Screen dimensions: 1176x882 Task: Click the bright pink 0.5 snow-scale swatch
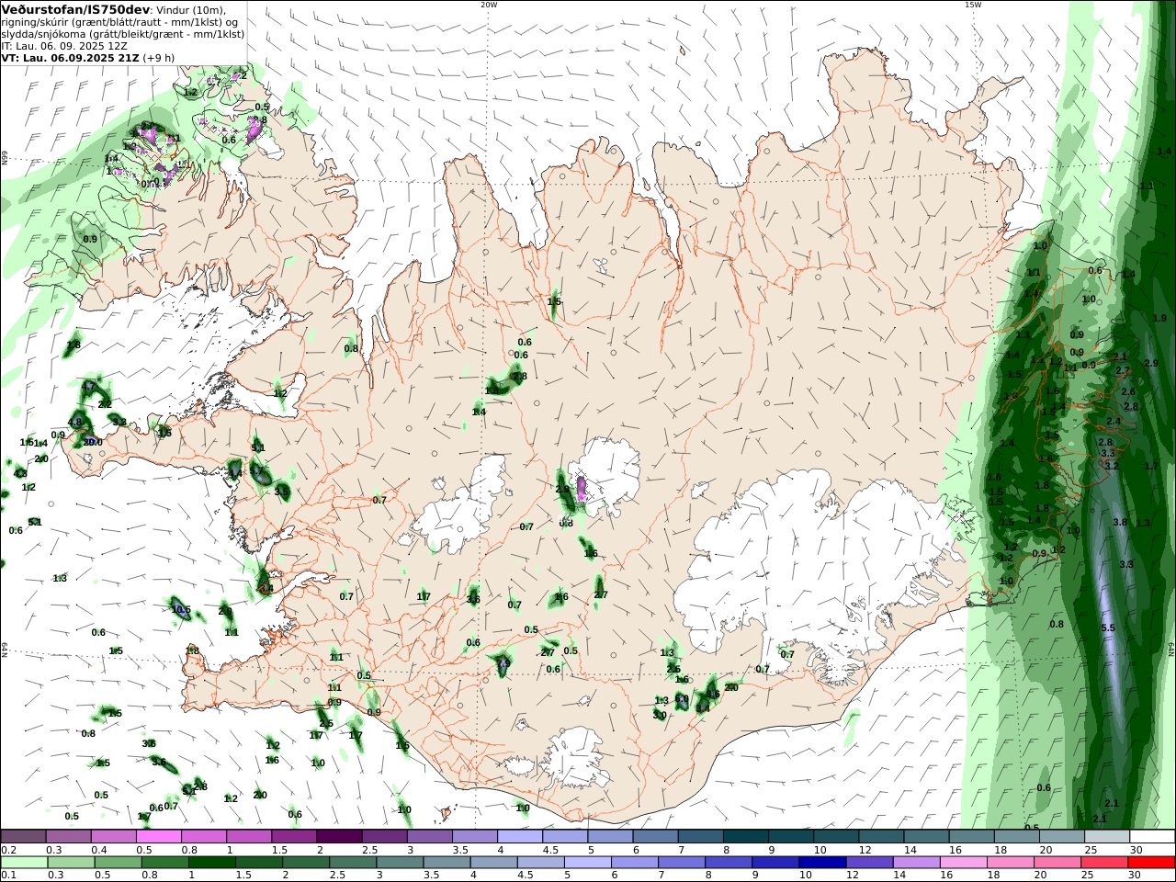[159, 837]
